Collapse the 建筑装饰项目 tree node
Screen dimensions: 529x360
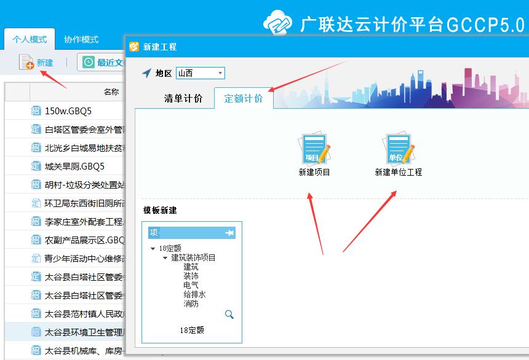pyautogui.click(x=165, y=258)
